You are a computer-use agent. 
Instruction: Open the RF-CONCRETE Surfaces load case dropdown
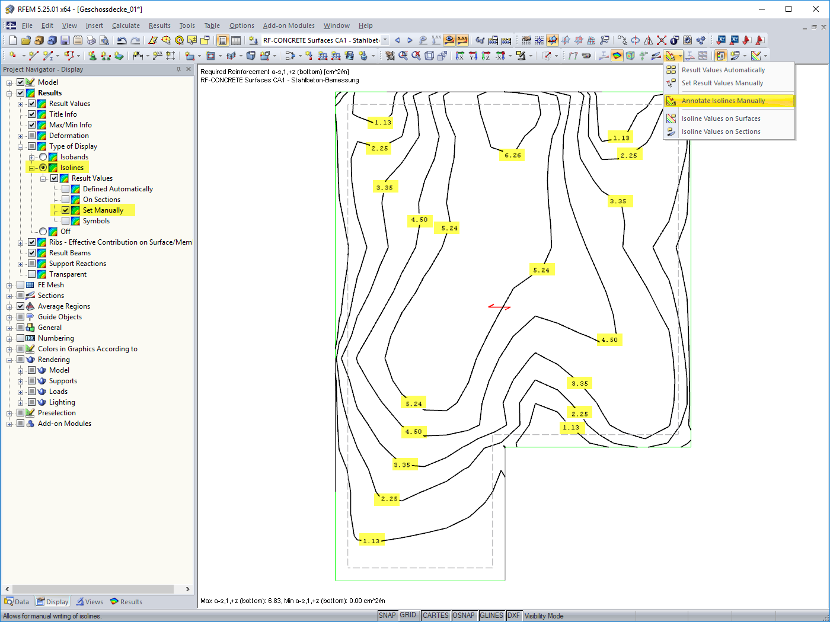385,40
